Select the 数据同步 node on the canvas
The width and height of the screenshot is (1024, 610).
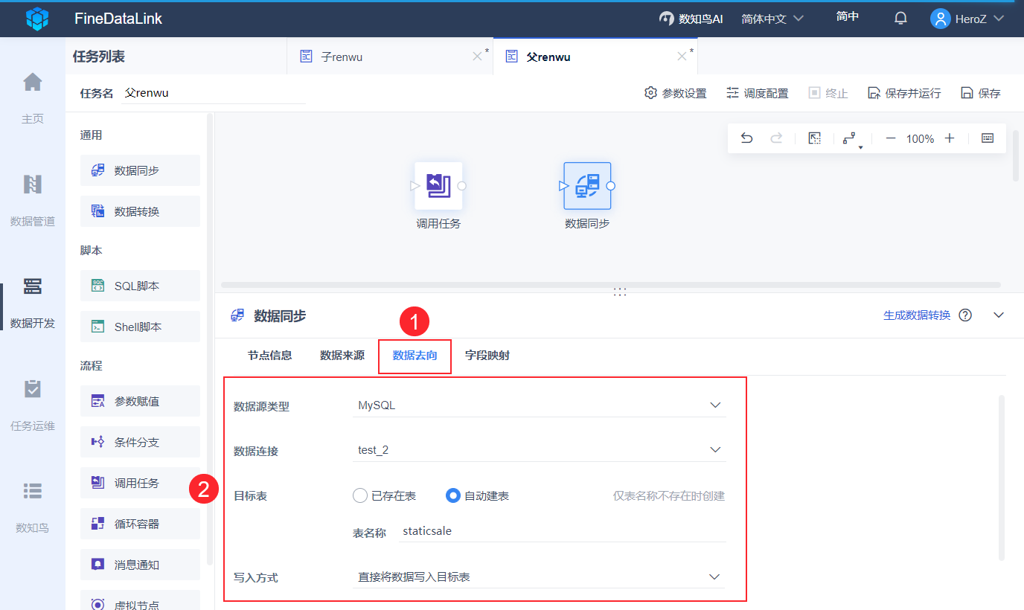pyautogui.click(x=587, y=186)
